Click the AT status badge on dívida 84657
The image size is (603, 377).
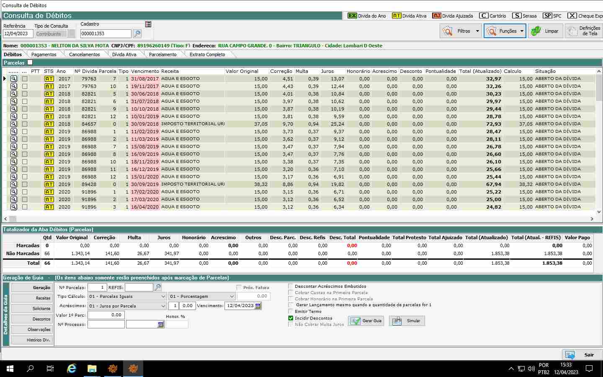(x=49, y=124)
